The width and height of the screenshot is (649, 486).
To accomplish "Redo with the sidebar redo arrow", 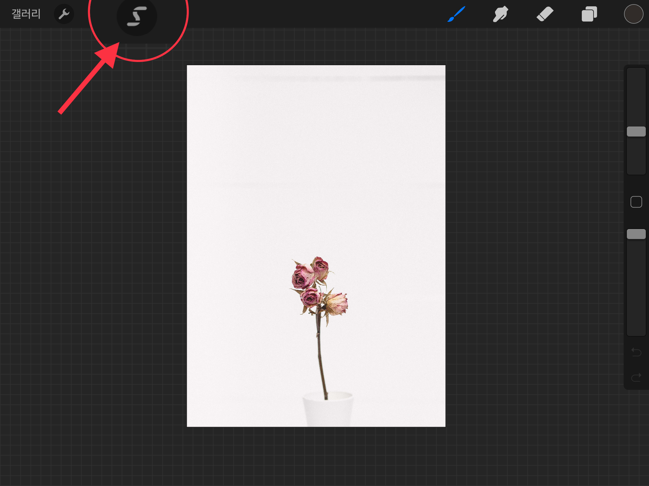I will click(x=636, y=377).
